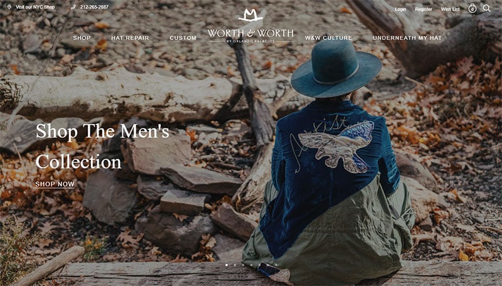
Task: Expand the W&W CULTURE menu
Action: (x=328, y=38)
